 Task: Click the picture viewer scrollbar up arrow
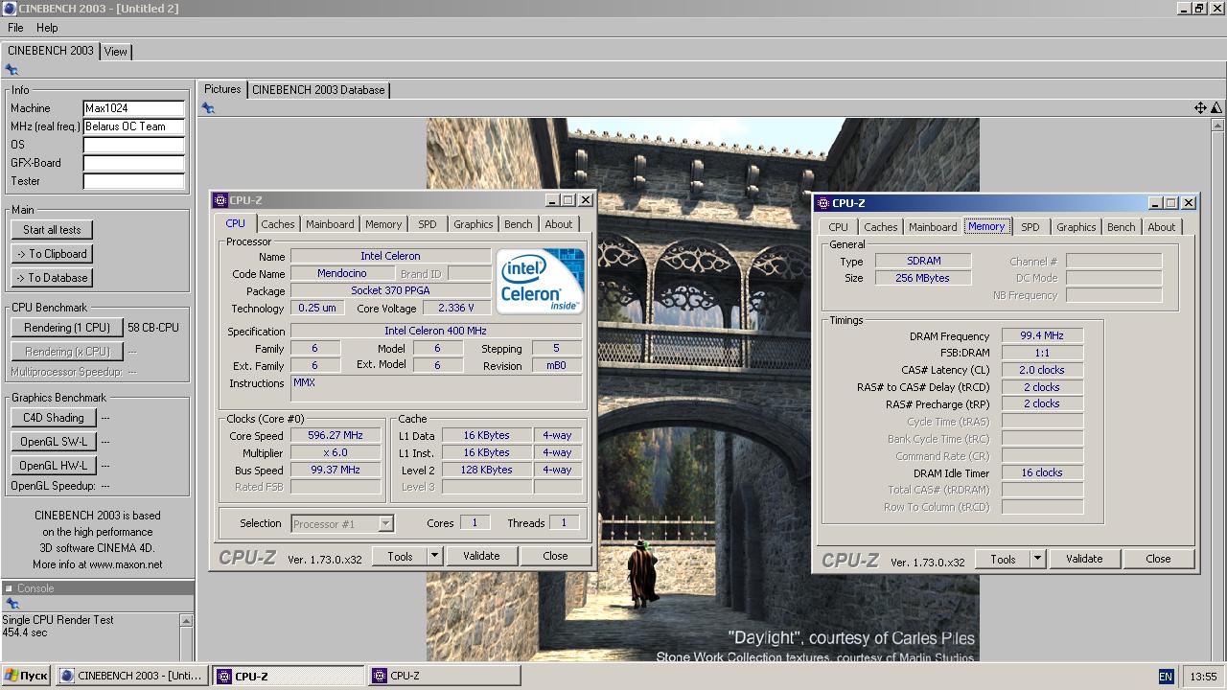[1218, 126]
